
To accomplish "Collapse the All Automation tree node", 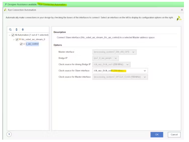I will tap(10, 35).
